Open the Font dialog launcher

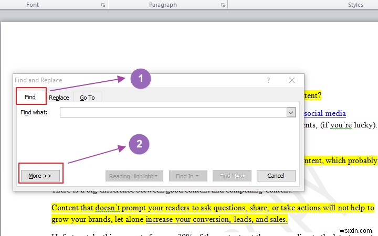(103, 5)
